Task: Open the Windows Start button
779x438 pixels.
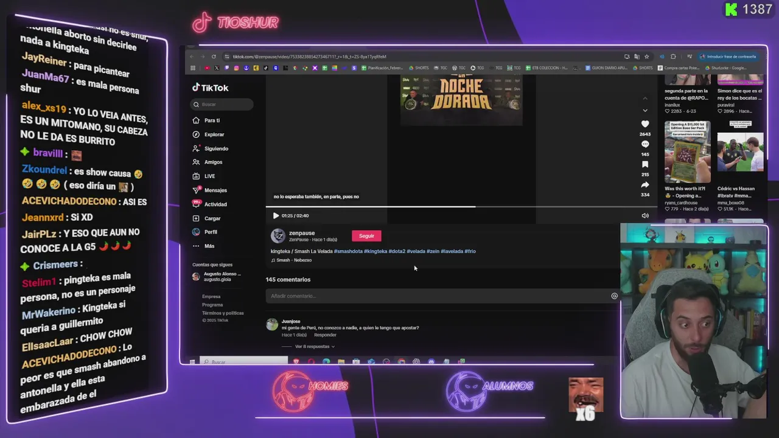Action: tap(192, 362)
